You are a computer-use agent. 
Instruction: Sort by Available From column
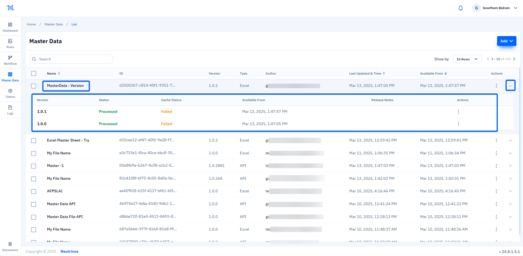(x=446, y=73)
